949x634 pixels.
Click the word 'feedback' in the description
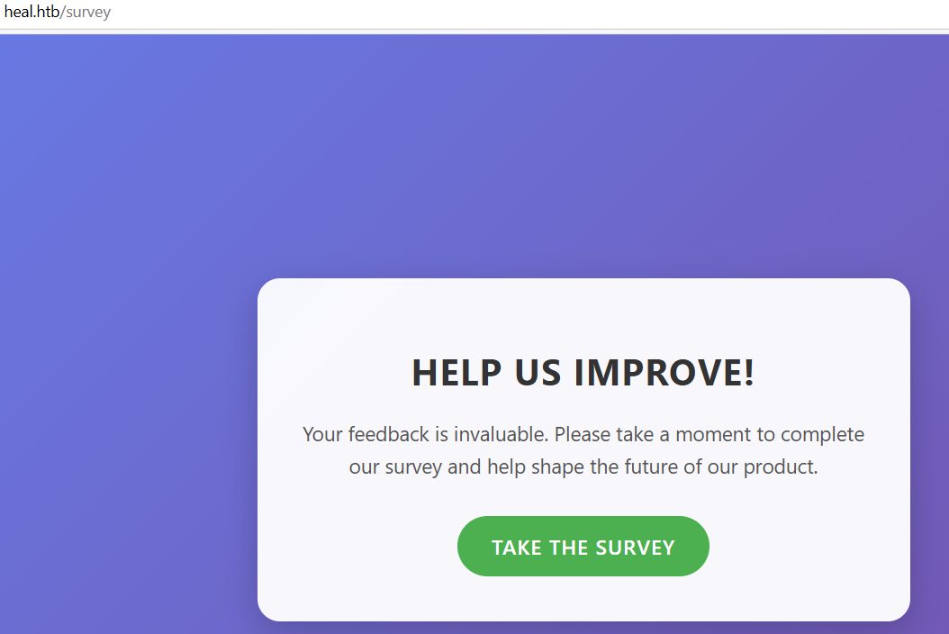[389, 435]
